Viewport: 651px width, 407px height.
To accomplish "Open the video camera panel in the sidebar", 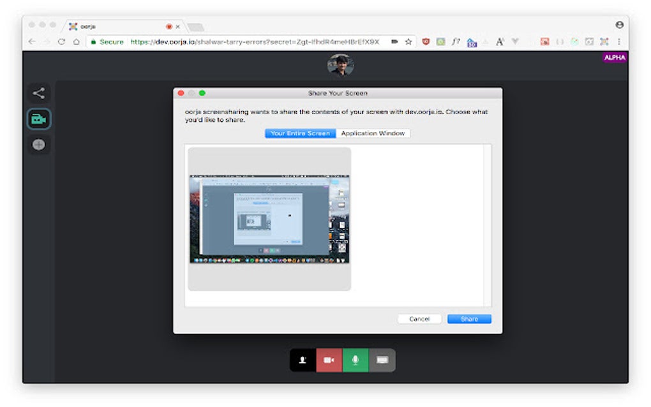I will [x=38, y=119].
